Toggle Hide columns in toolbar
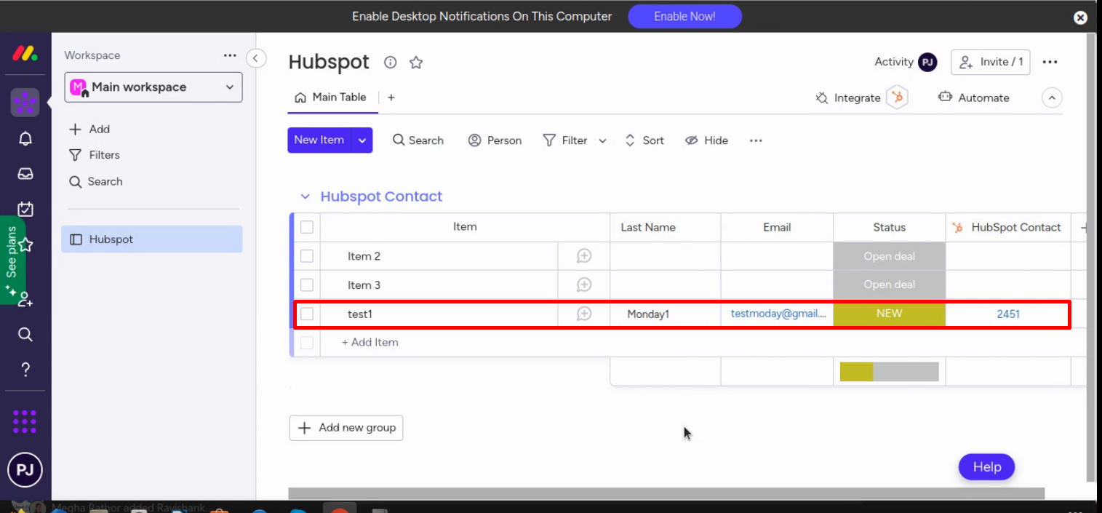The height and width of the screenshot is (513, 1102). coord(706,140)
